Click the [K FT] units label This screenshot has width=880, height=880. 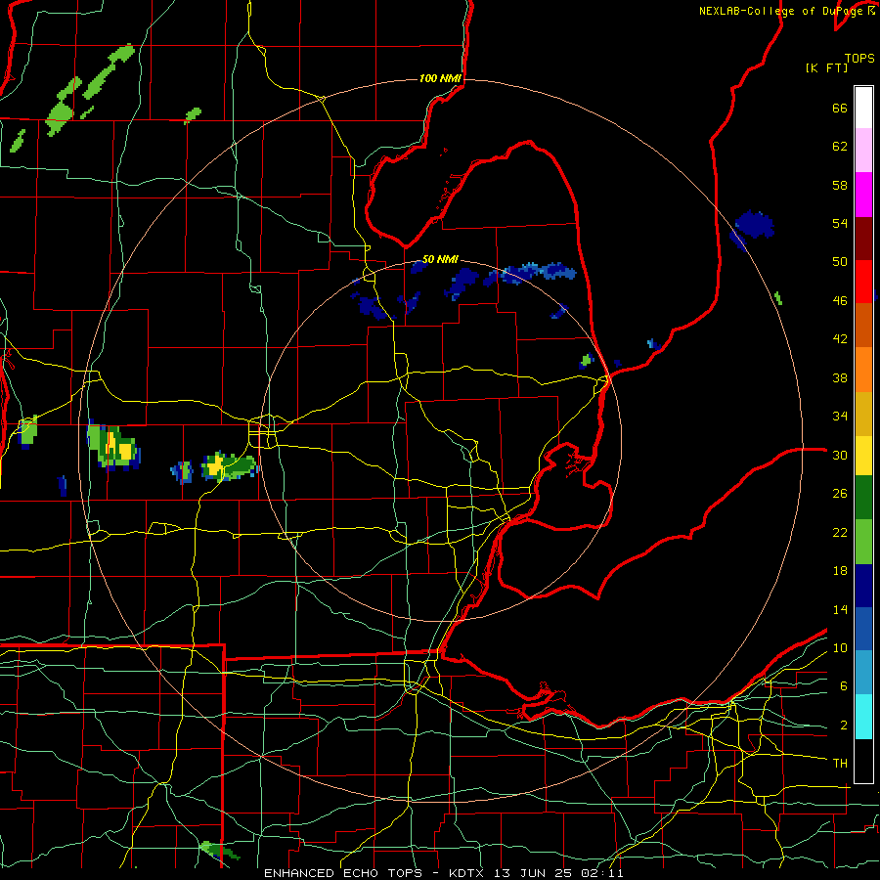click(x=826, y=67)
